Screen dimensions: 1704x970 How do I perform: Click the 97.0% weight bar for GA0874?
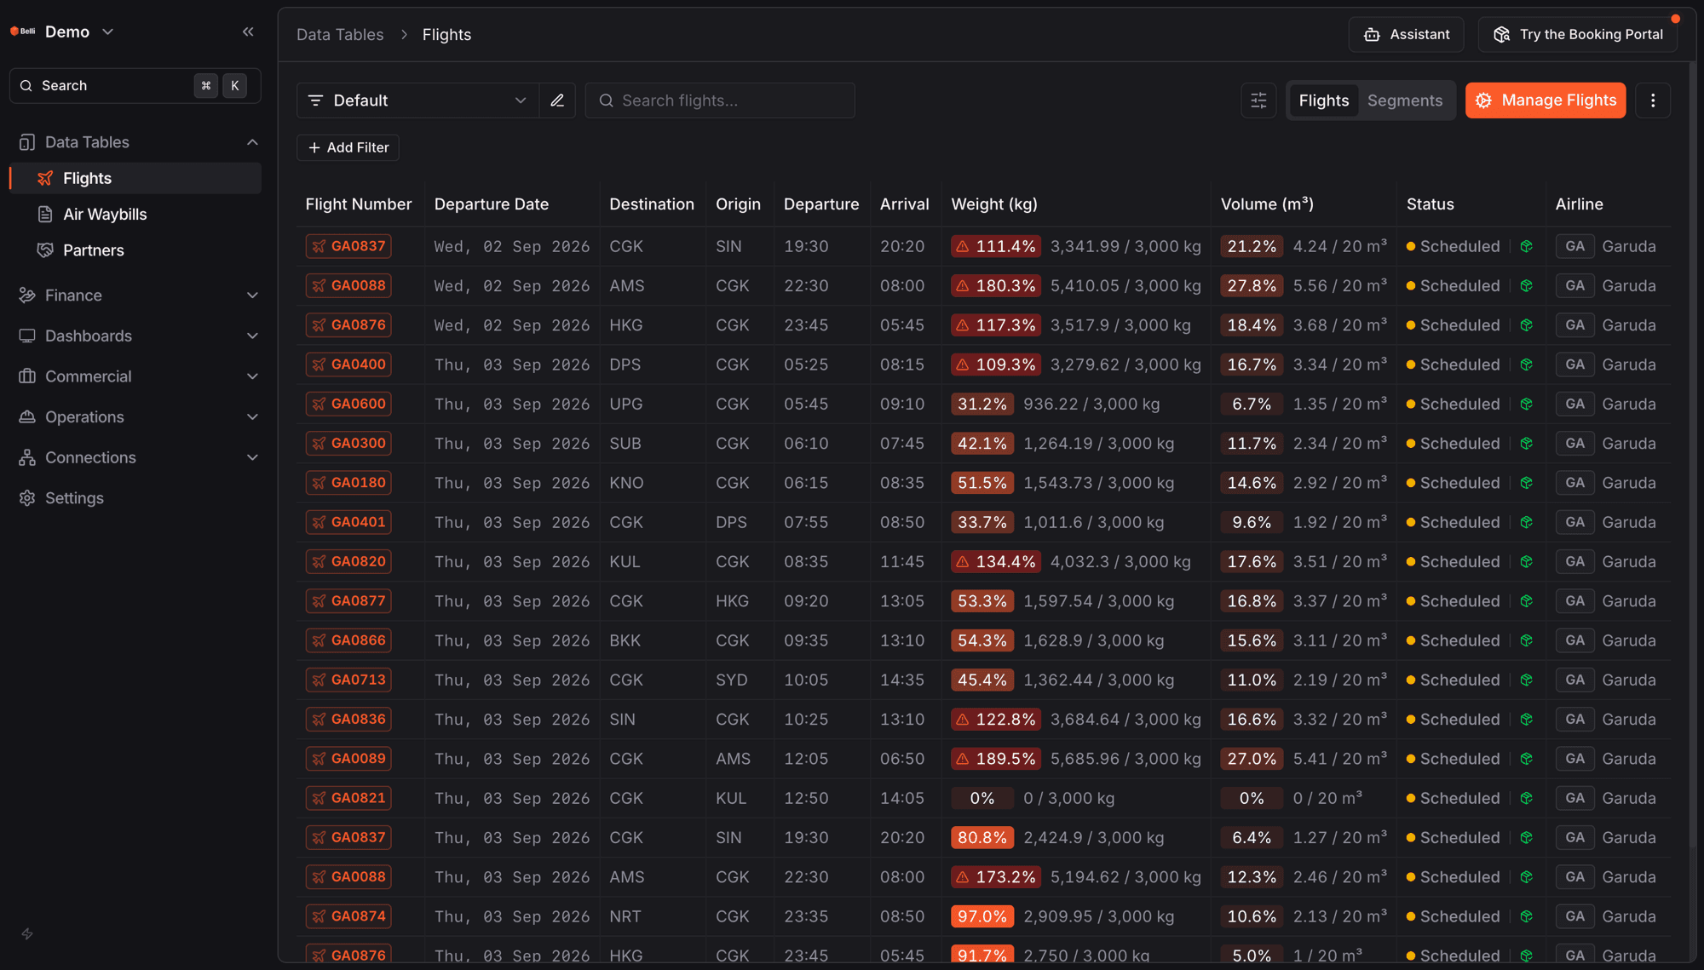pyautogui.click(x=982, y=916)
